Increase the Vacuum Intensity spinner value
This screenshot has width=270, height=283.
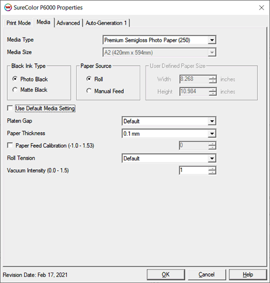click(x=212, y=169)
